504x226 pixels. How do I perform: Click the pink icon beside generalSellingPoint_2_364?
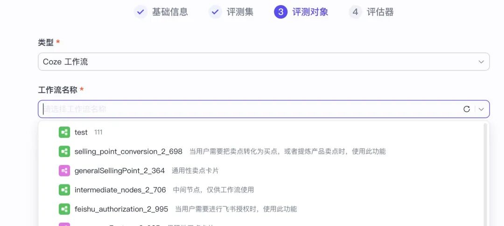[x=64, y=171]
